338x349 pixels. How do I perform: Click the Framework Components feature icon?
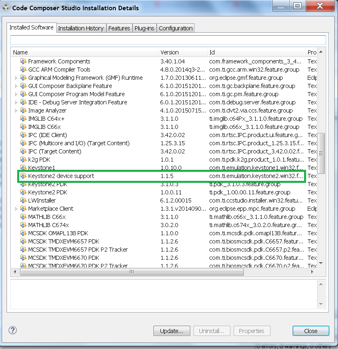tap(23, 61)
